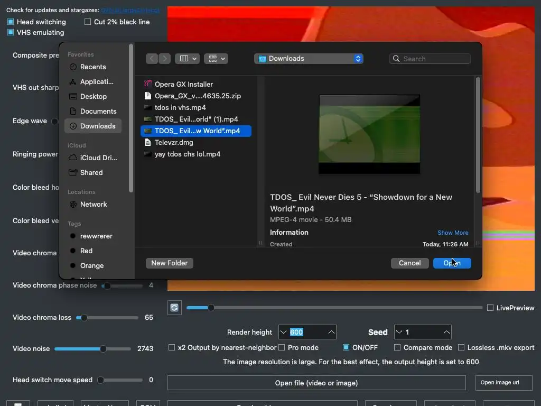Image resolution: width=541 pixels, height=406 pixels.
Task: Select TDOS_ Evil...orld" (1).mp4 file
Action: click(196, 119)
